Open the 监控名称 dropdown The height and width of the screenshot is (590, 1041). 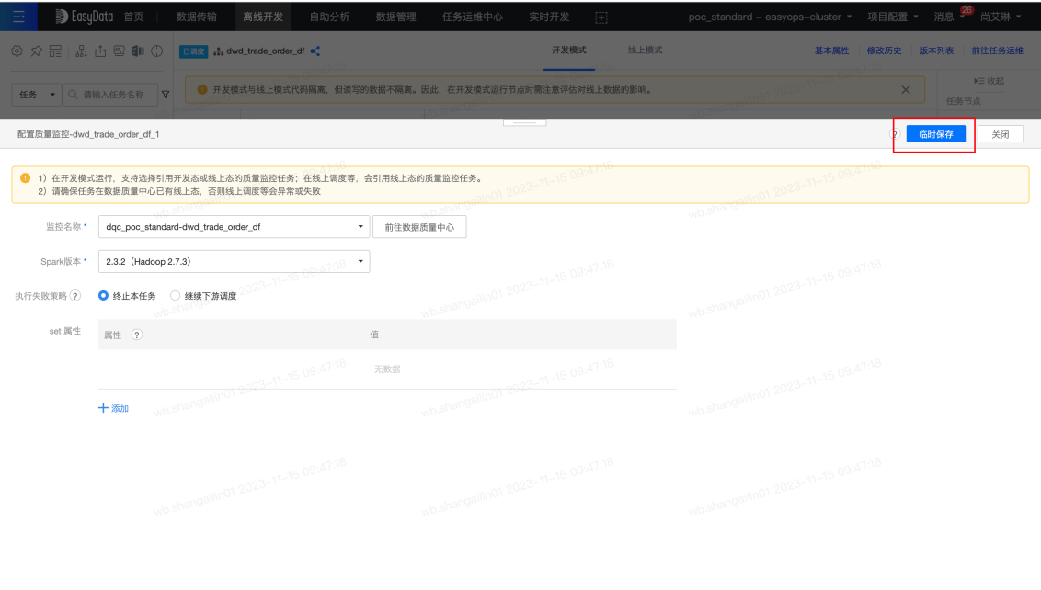tap(234, 227)
